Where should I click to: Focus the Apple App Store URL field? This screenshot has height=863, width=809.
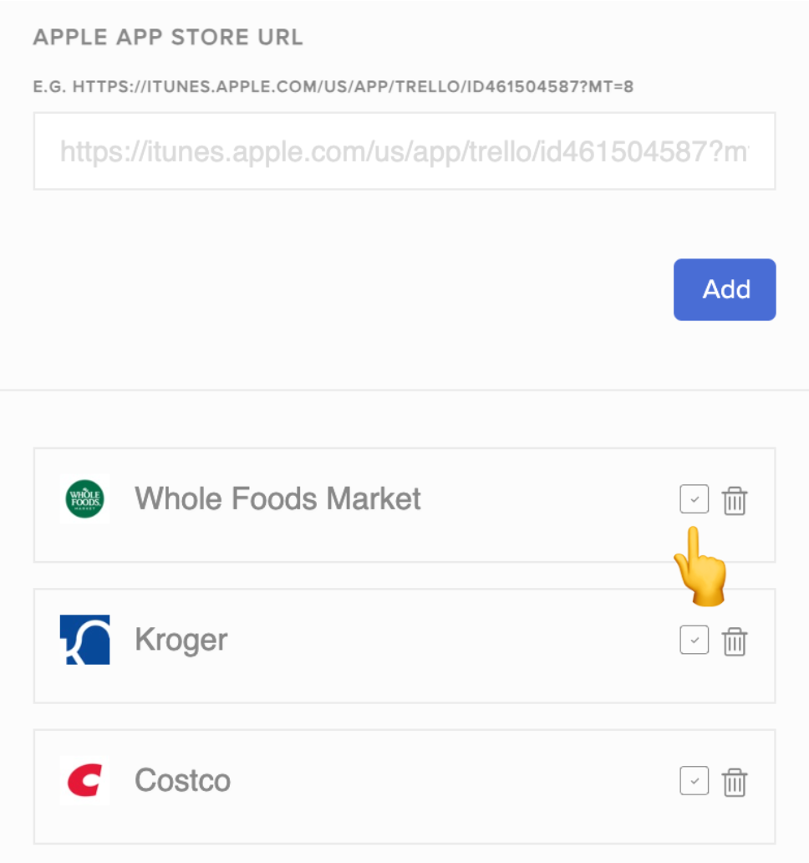pos(404,151)
